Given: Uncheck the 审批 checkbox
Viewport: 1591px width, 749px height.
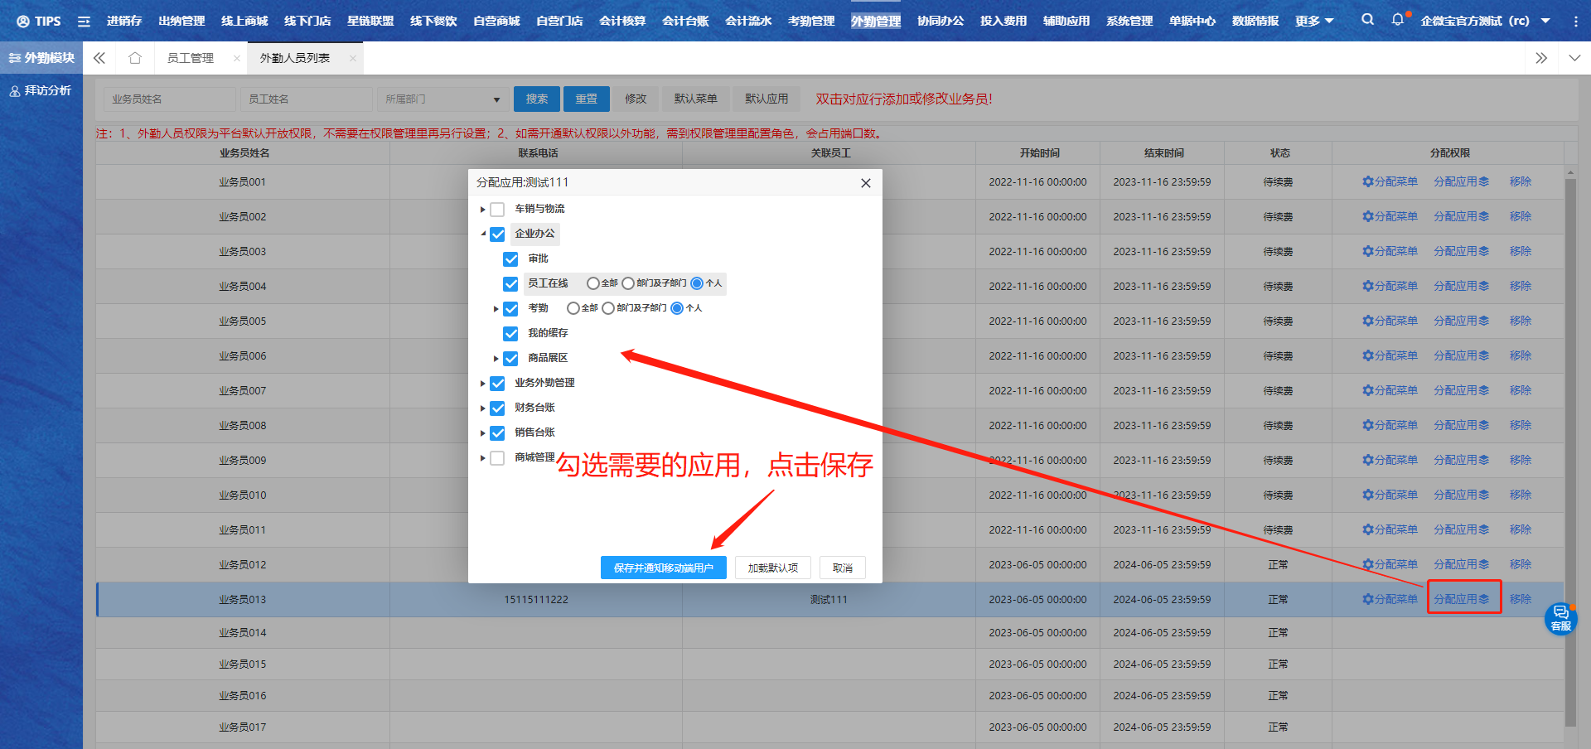Looking at the screenshot, I should (x=510, y=259).
